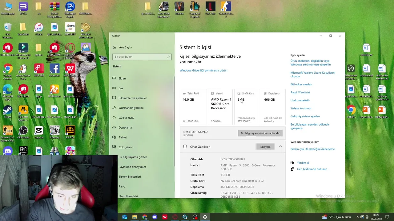Open etiketler.rtf document on desktop
This screenshot has width=394, height=221.
click(x=366, y=50)
